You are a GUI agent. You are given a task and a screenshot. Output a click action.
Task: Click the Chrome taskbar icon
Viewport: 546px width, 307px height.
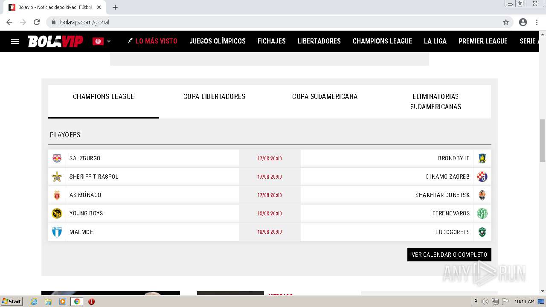click(x=77, y=301)
